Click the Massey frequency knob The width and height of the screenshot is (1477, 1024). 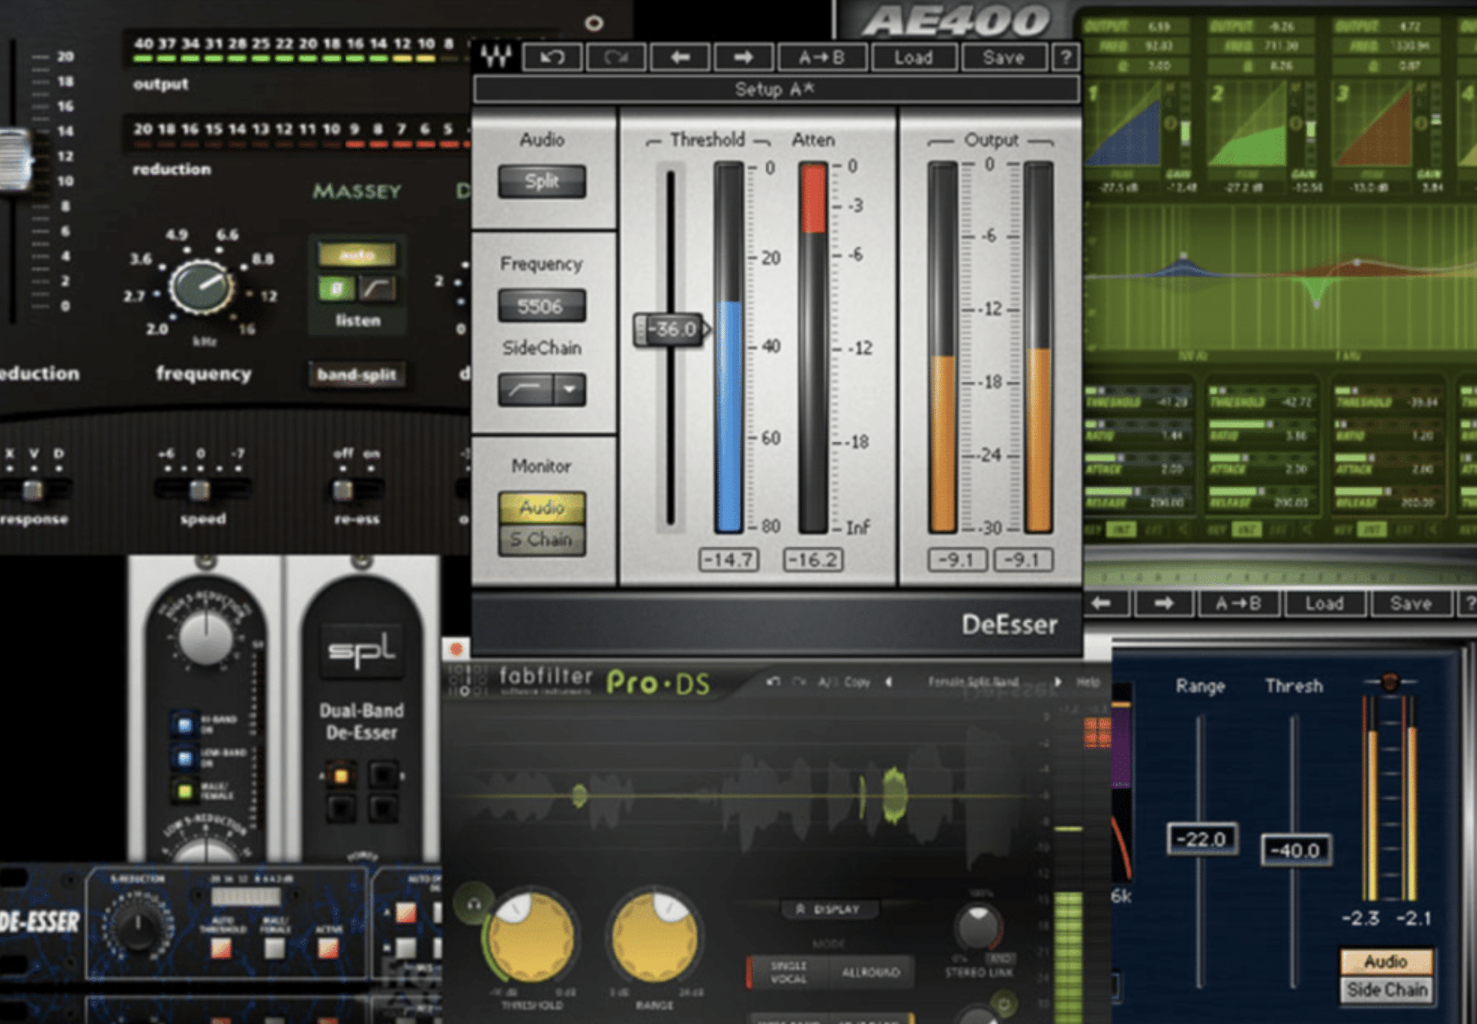tap(201, 288)
